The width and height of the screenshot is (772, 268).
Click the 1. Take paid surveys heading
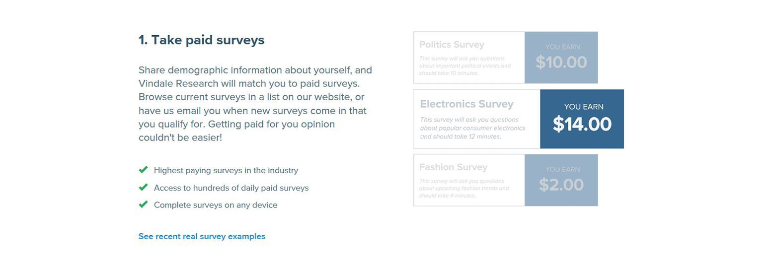(201, 40)
